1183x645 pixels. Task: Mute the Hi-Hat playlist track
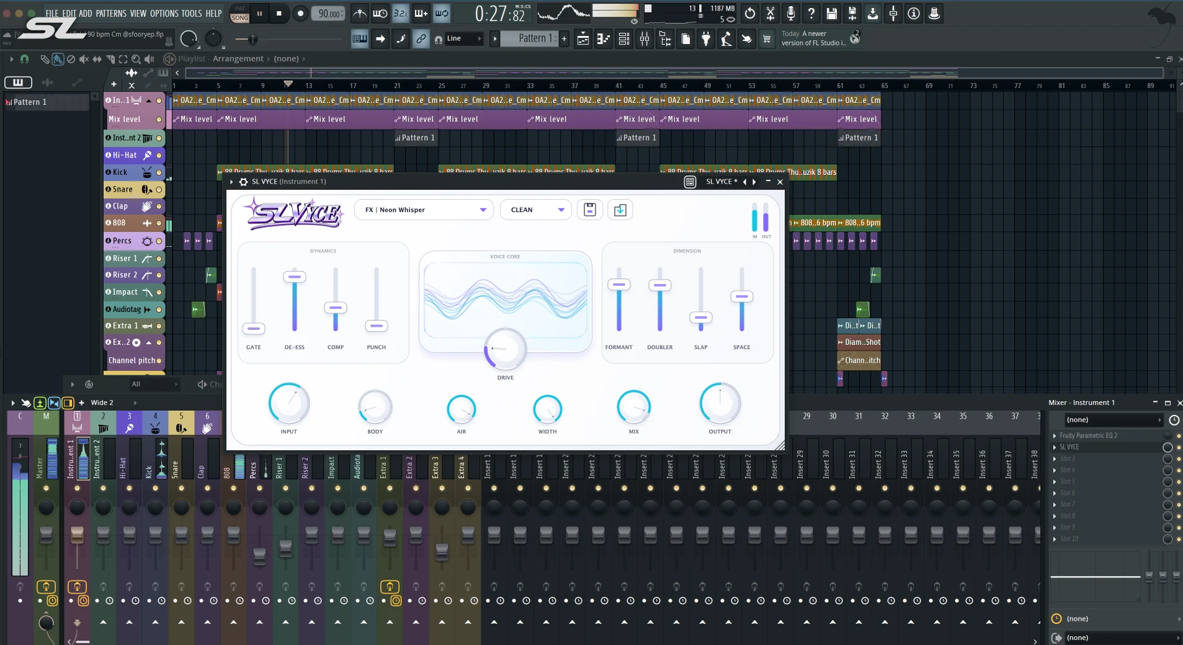click(x=159, y=155)
